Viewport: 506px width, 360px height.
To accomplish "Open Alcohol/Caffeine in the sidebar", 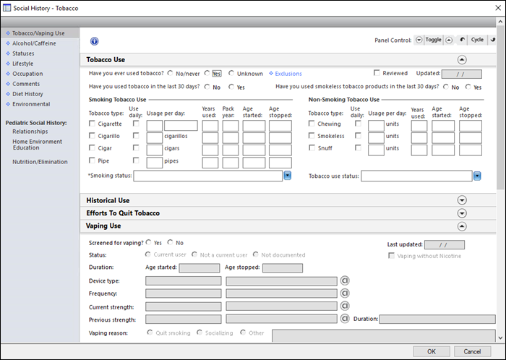I will tap(33, 43).
